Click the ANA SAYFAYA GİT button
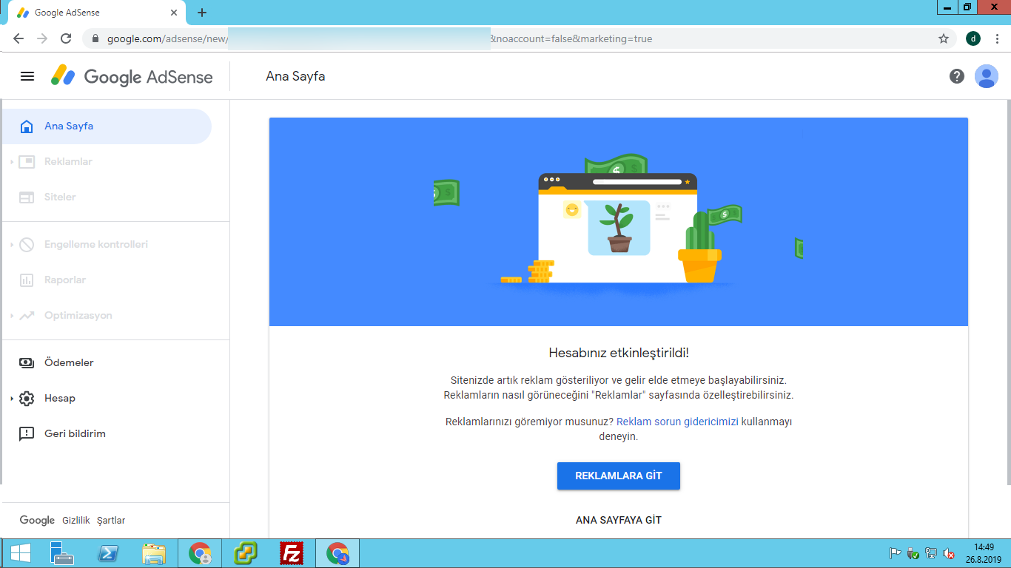 tap(619, 520)
